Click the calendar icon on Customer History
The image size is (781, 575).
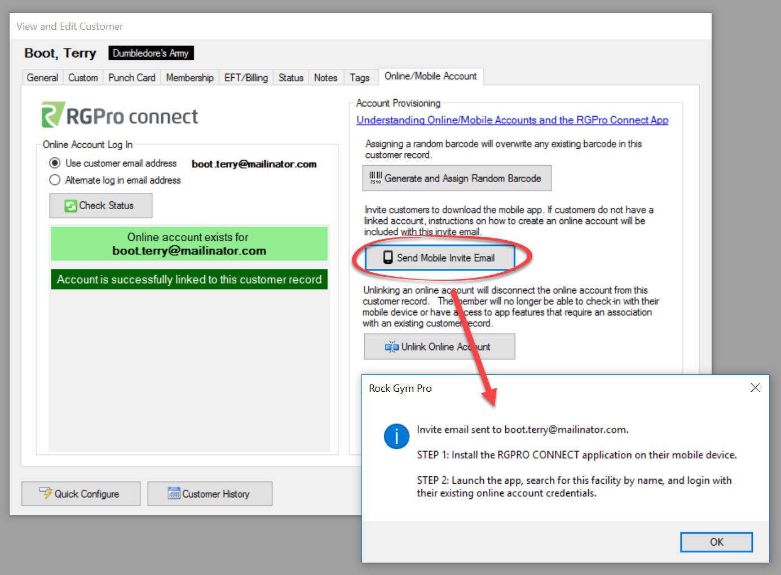click(x=174, y=493)
